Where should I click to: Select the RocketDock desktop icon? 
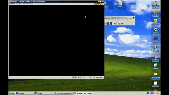pyautogui.click(x=156, y=22)
